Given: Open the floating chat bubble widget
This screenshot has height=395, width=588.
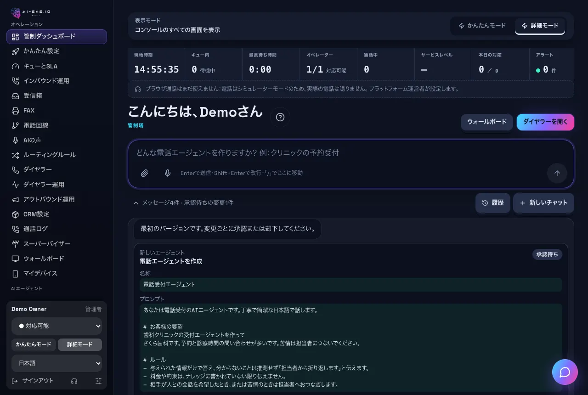Looking at the screenshot, I should (565, 372).
